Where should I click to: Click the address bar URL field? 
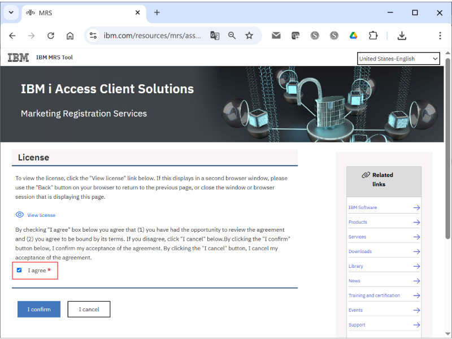152,36
